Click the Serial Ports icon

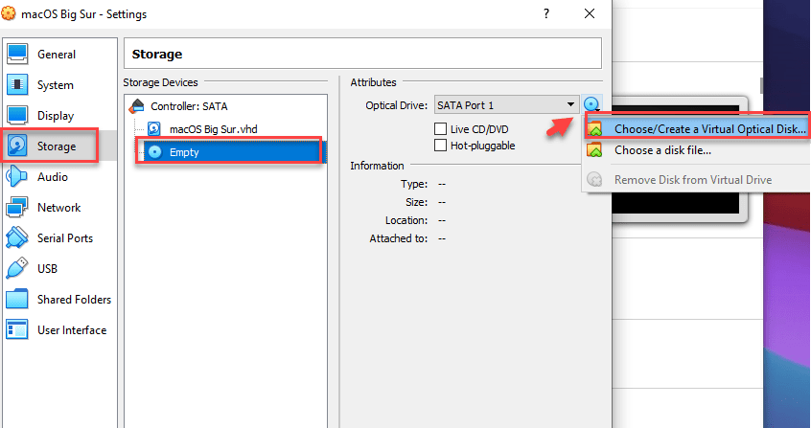(x=16, y=238)
